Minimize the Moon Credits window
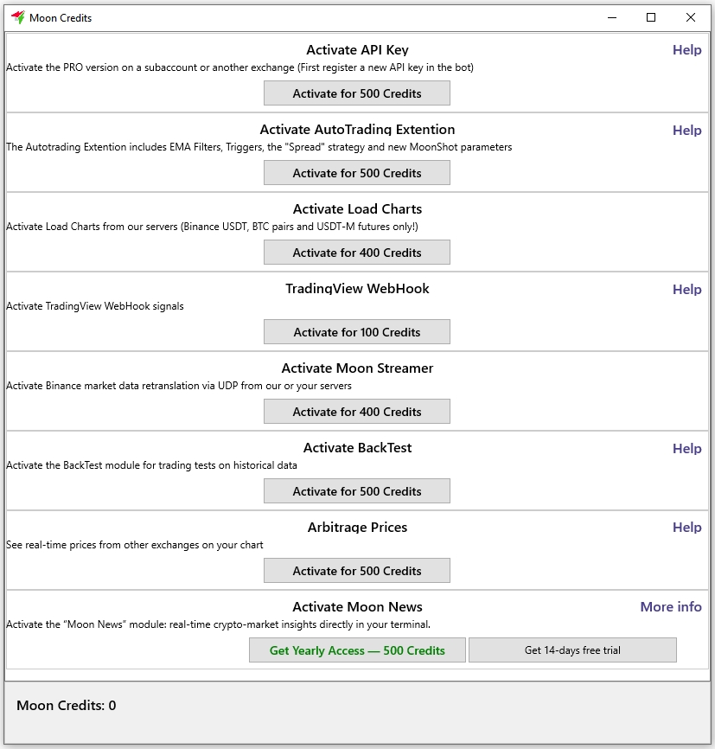This screenshot has height=749, width=715. (612, 17)
